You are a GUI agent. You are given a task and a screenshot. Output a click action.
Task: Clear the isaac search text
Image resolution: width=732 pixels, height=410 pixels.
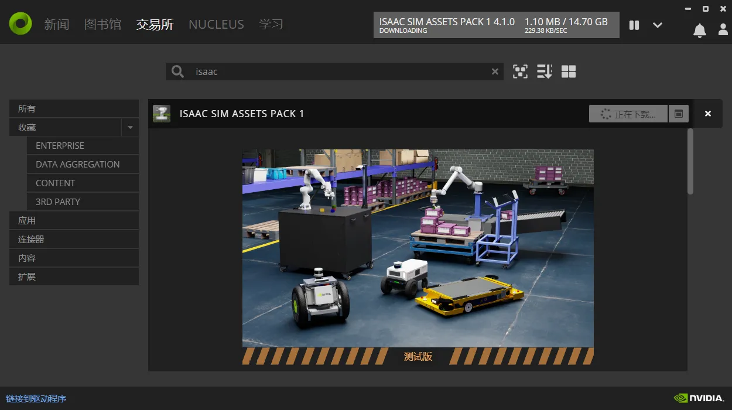point(495,71)
